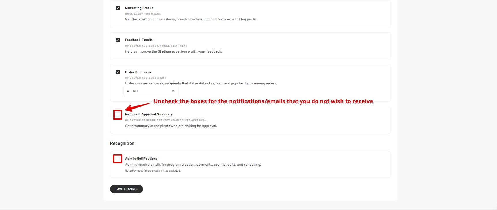Click the 'Get a summary of recipients' description
Viewport: 497px width, 210px height.
pyautogui.click(x=171, y=126)
